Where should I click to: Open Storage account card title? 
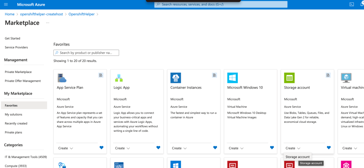(x=297, y=88)
